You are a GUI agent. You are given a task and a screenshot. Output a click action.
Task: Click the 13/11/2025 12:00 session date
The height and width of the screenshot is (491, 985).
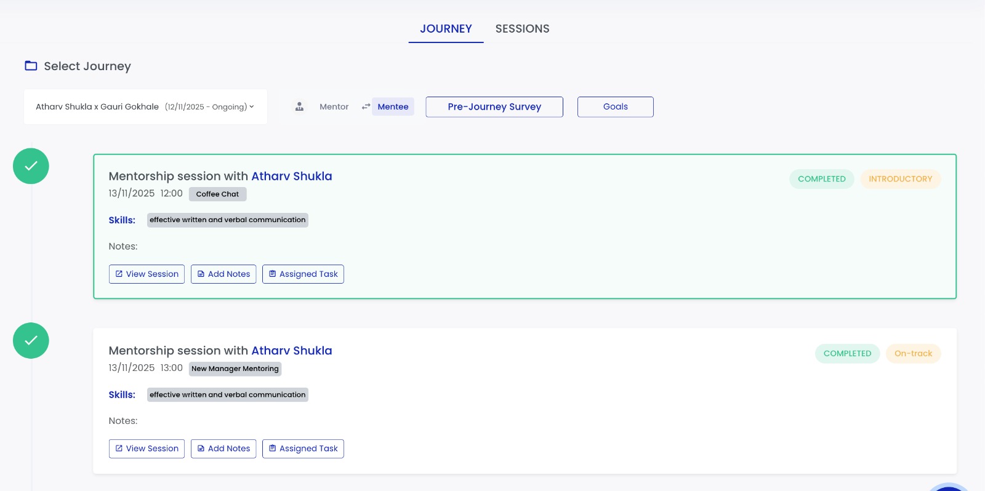[145, 193]
